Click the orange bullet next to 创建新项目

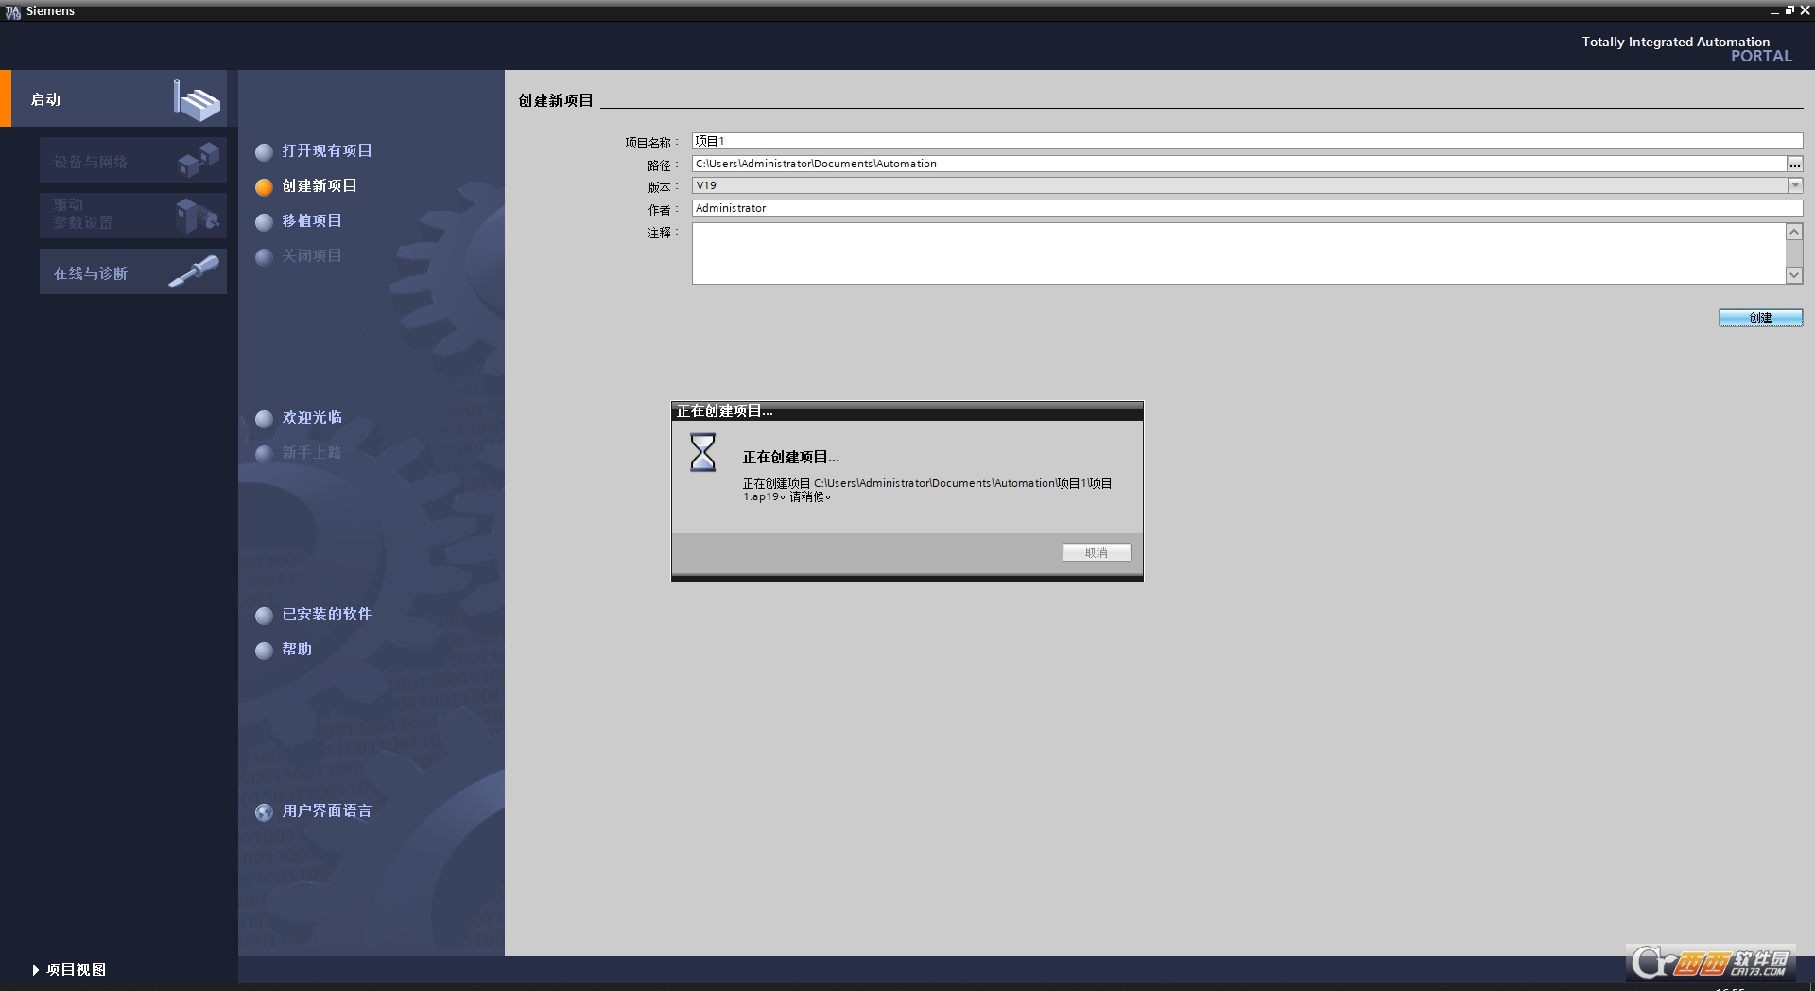tap(264, 186)
